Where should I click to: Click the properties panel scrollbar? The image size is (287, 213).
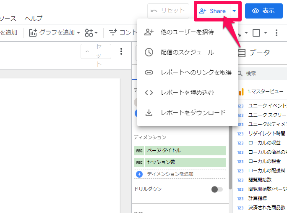click(x=230, y=158)
